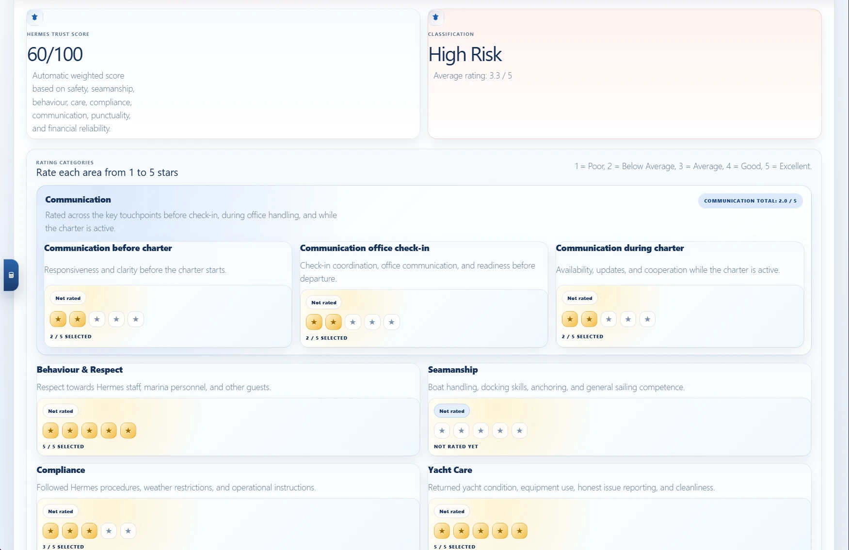The width and height of the screenshot is (849, 550).
Task: Rate Seamanship 3 stars
Action: coord(481,431)
